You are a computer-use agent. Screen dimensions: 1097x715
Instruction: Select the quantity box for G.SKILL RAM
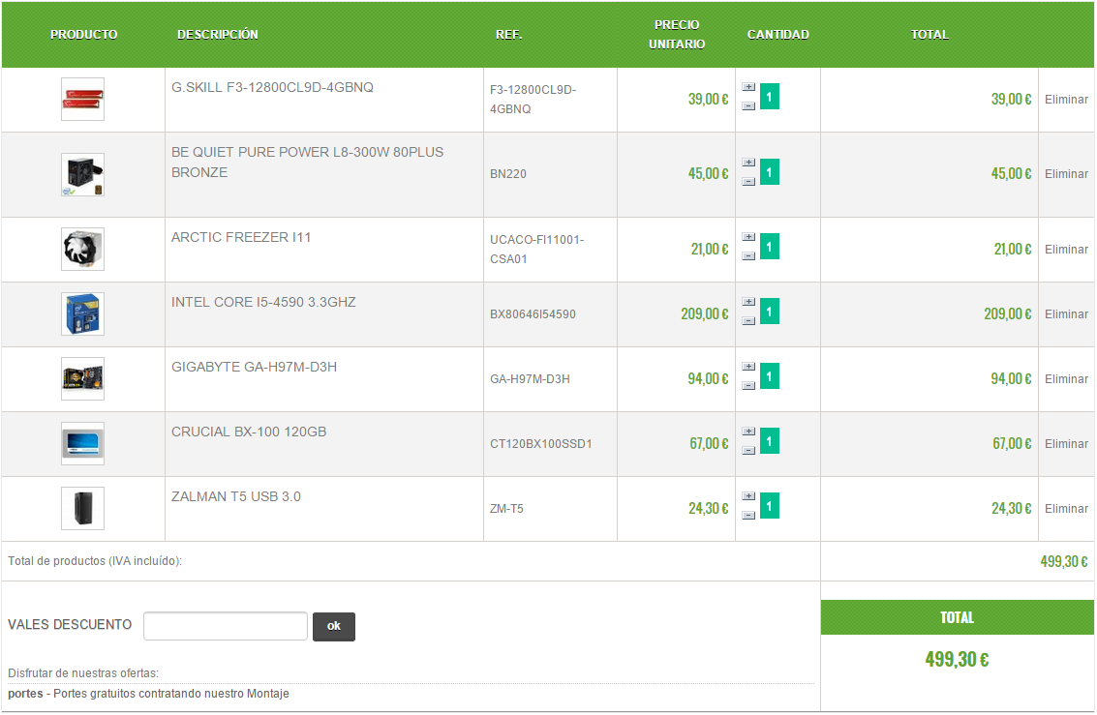pos(770,97)
